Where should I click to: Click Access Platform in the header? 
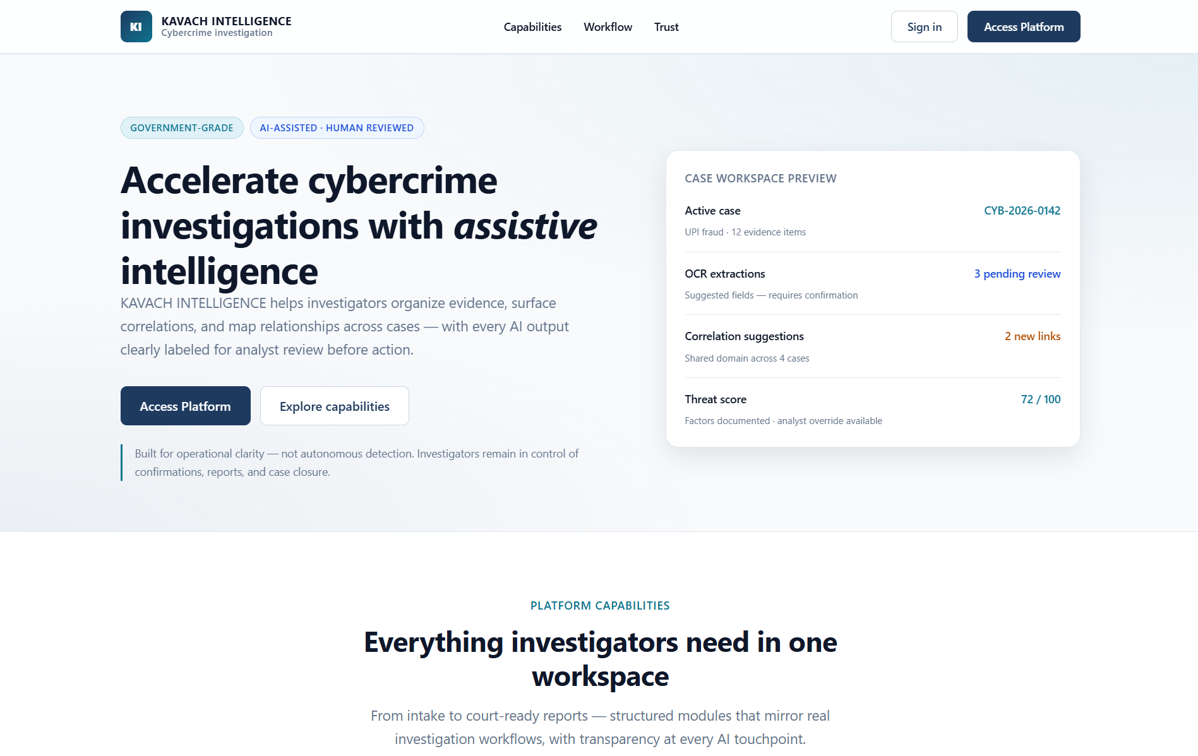tap(1024, 27)
